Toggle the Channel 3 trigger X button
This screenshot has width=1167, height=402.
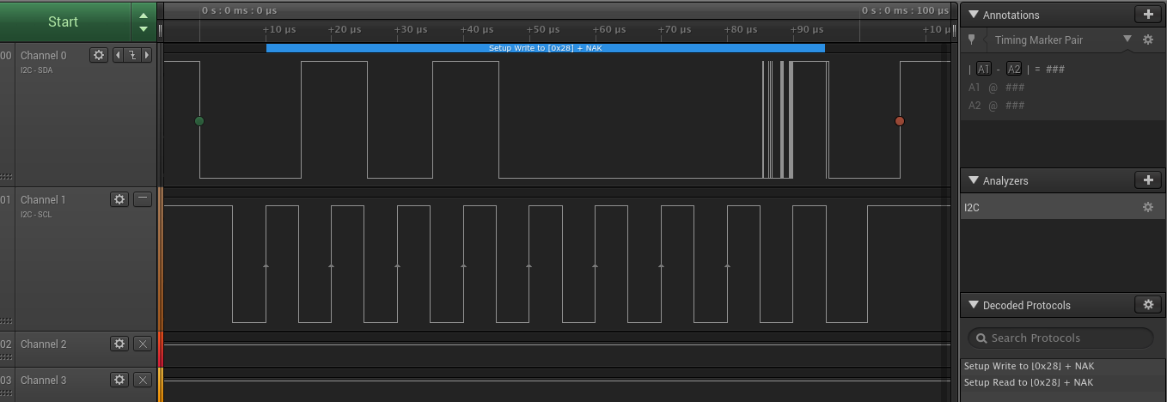(143, 380)
